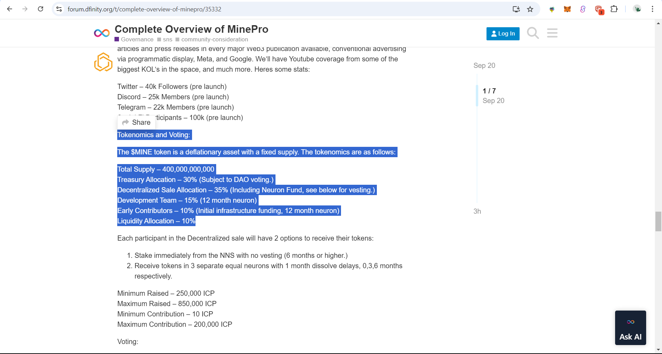The height and width of the screenshot is (354, 662).
Task: Open the red extension with badge 3
Action: click(599, 10)
